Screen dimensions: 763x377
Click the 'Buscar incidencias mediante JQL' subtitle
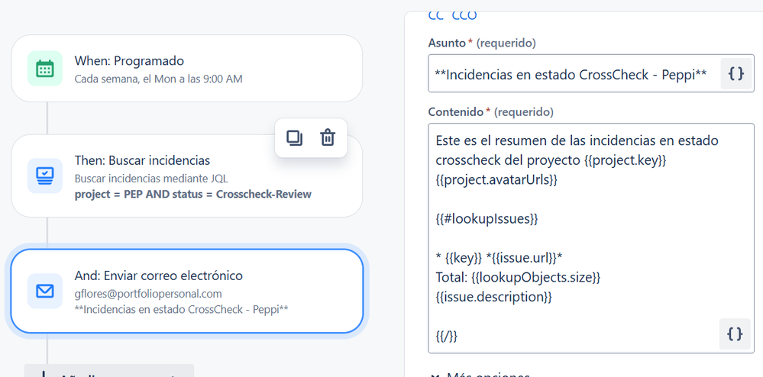(151, 179)
